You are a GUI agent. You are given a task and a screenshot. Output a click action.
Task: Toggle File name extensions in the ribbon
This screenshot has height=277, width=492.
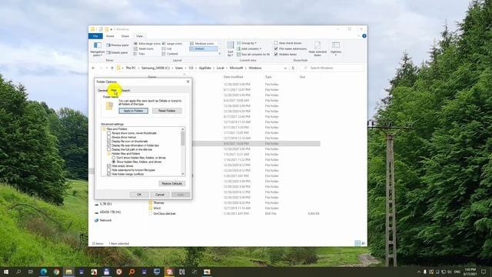click(x=291, y=48)
